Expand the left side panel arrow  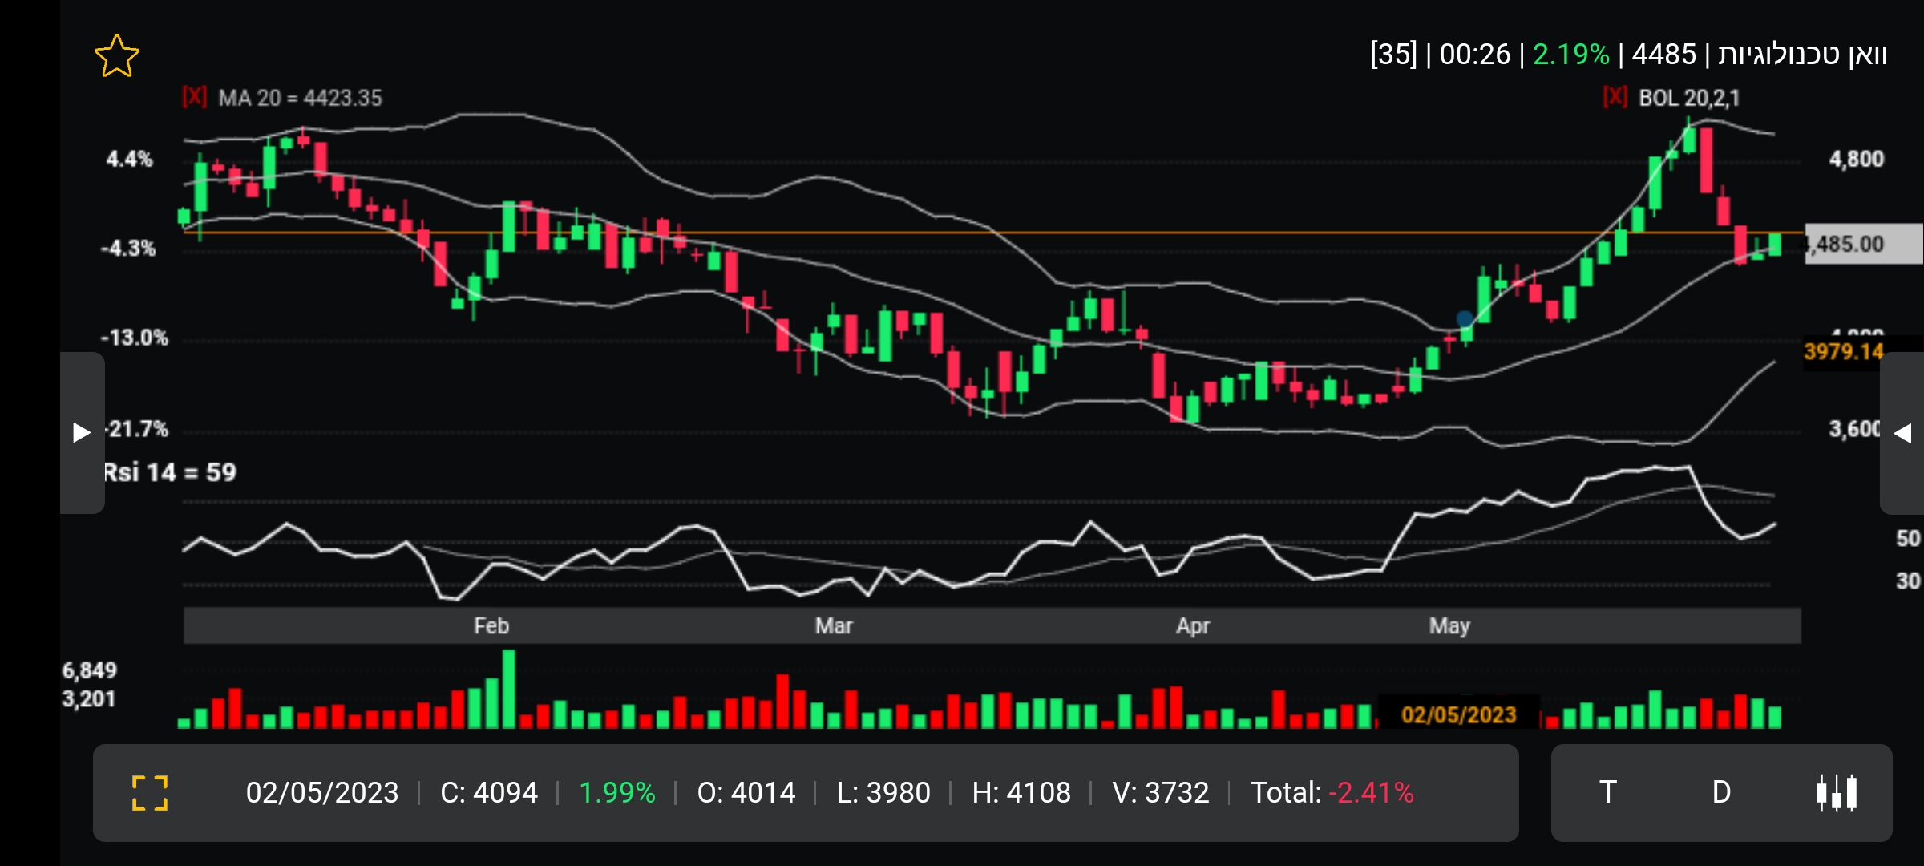point(82,433)
